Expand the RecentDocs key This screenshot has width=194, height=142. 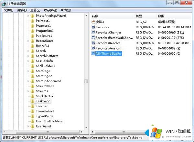pos(28,41)
